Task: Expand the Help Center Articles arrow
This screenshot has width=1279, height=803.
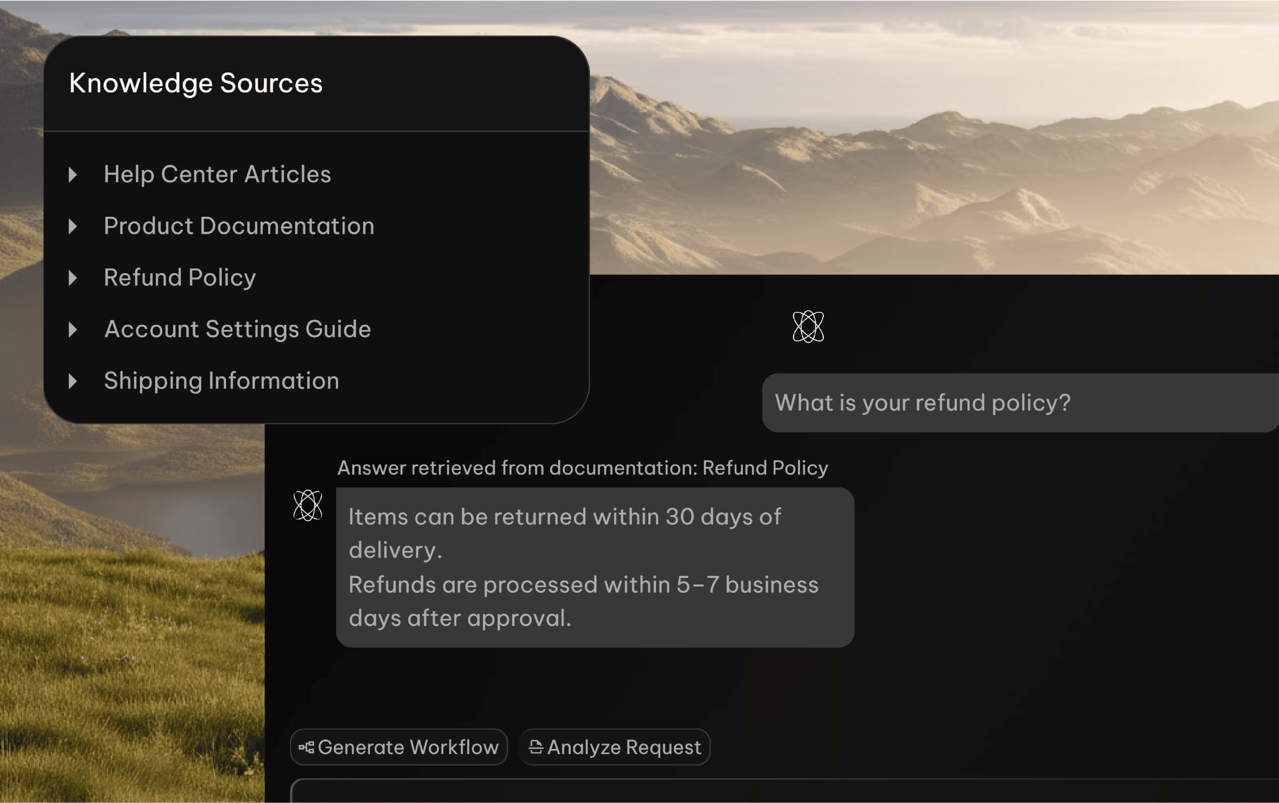Action: pyautogui.click(x=73, y=175)
